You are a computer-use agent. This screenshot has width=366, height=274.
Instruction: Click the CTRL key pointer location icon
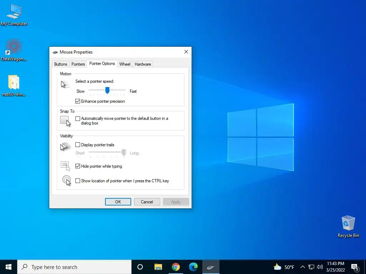66,181
